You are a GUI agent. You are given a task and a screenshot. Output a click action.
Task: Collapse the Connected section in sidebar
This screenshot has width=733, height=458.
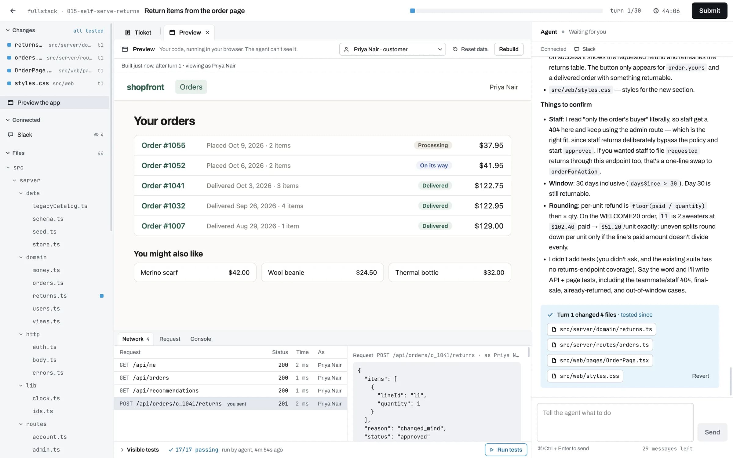click(x=8, y=120)
